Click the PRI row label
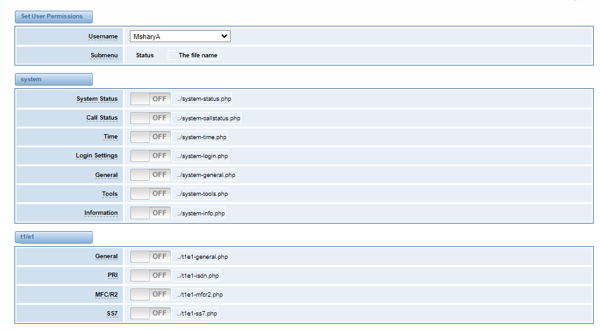This screenshot has height=330, width=600. pyautogui.click(x=112, y=275)
